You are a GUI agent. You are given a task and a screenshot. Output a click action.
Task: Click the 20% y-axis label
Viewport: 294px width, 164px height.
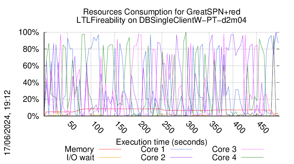click(31, 99)
